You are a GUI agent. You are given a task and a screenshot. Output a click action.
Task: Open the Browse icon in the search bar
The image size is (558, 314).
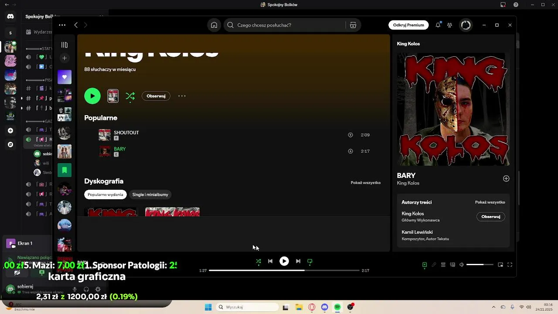point(353,25)
